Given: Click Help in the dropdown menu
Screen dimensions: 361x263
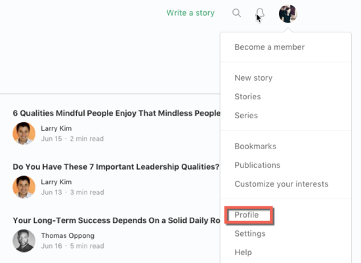Looking at the screenshot, I should point(243,252).
